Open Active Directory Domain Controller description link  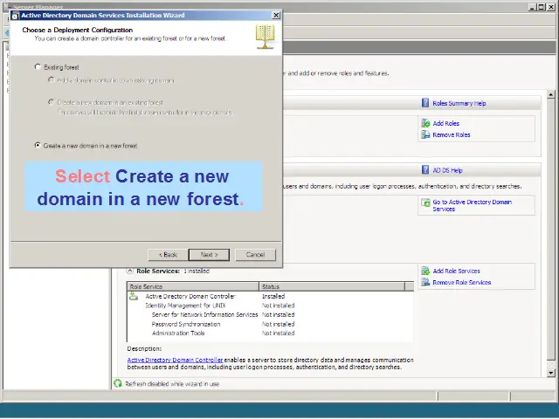pos(175,361)
